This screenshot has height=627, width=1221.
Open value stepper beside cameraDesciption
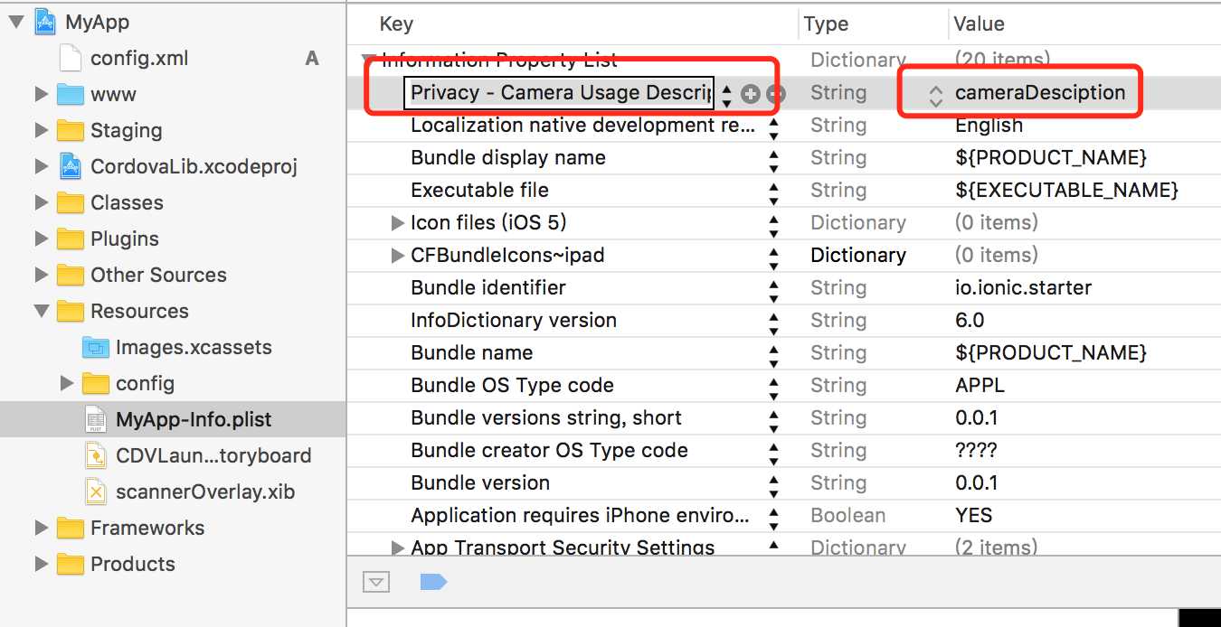tap(936, 94)
